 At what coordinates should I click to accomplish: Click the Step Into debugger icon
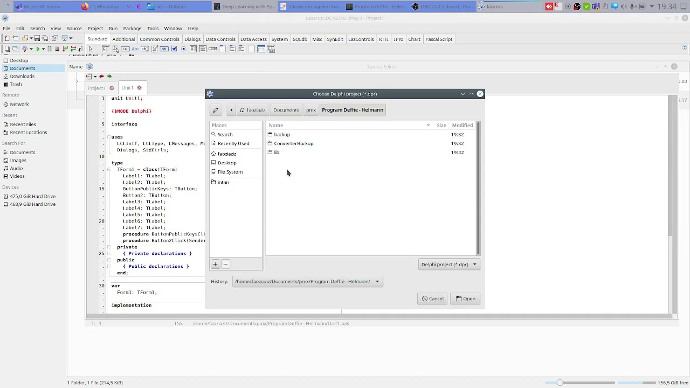(x=65, y=48)
